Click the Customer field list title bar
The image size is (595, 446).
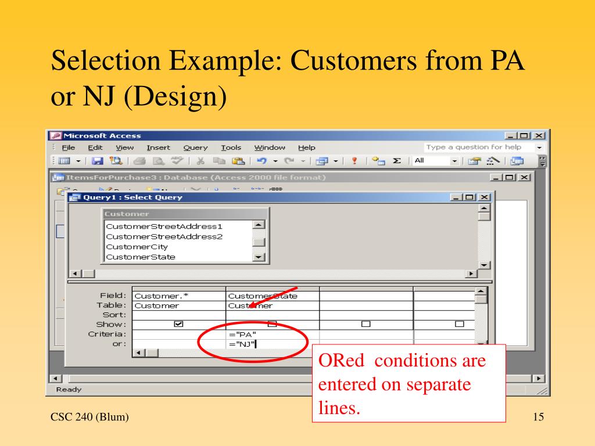pos(185,214)
